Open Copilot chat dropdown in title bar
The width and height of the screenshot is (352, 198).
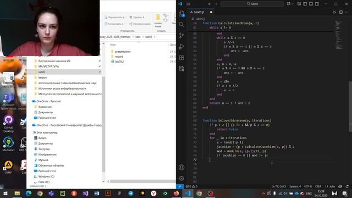click(x=290, y=4)
